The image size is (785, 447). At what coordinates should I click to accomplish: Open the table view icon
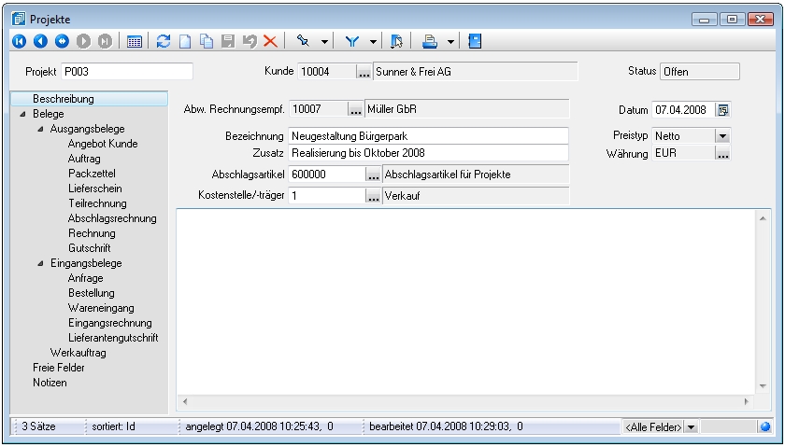point(135,41)
